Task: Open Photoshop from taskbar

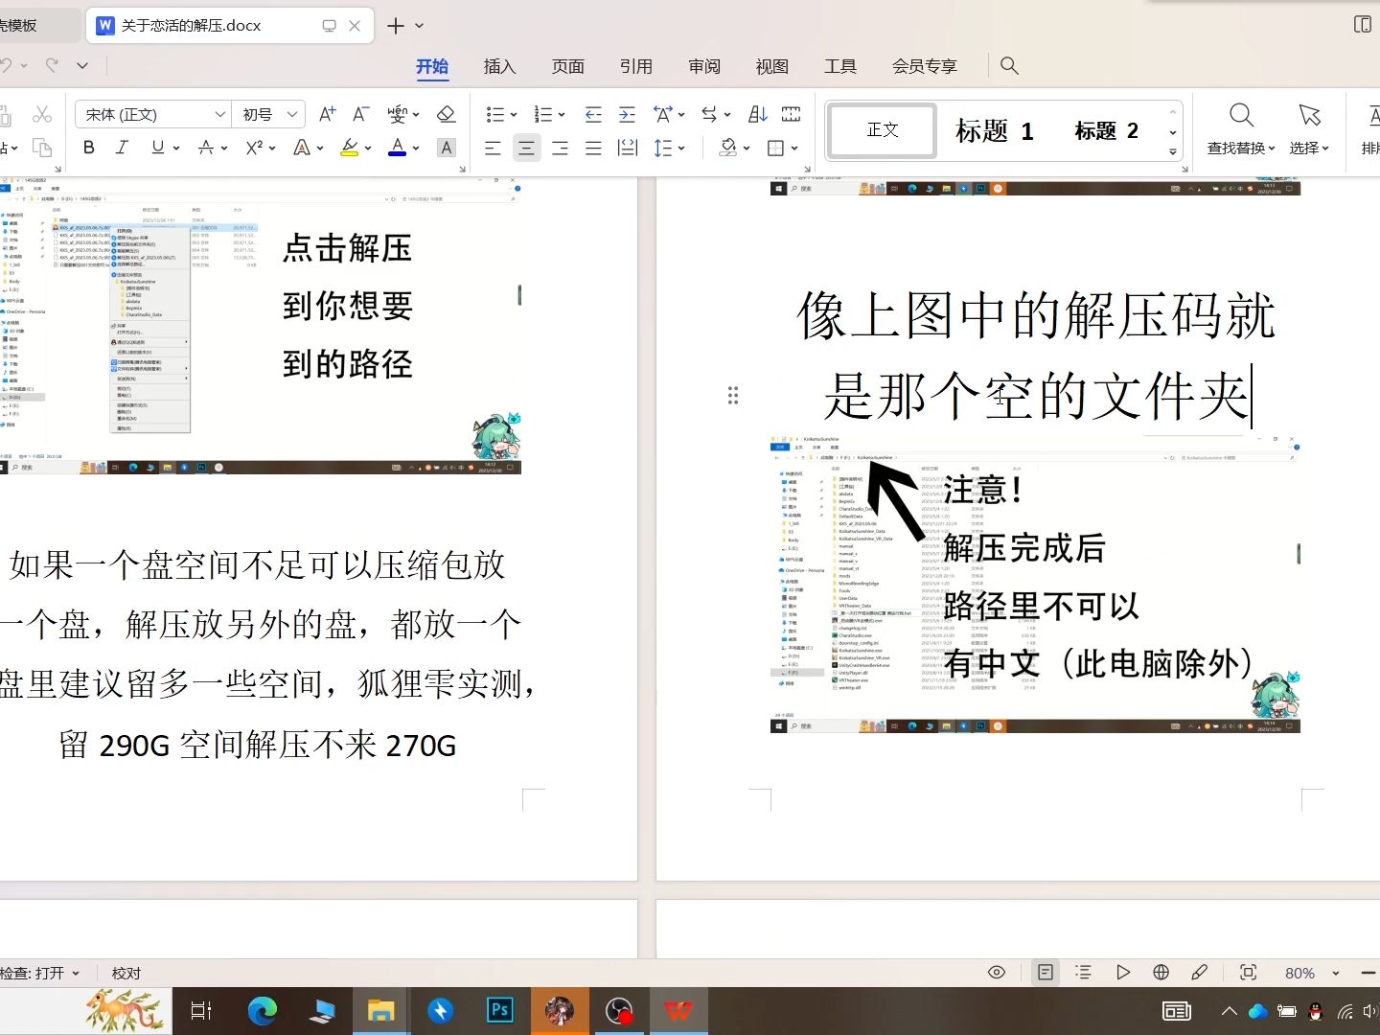Action: tap(499, 1010)
